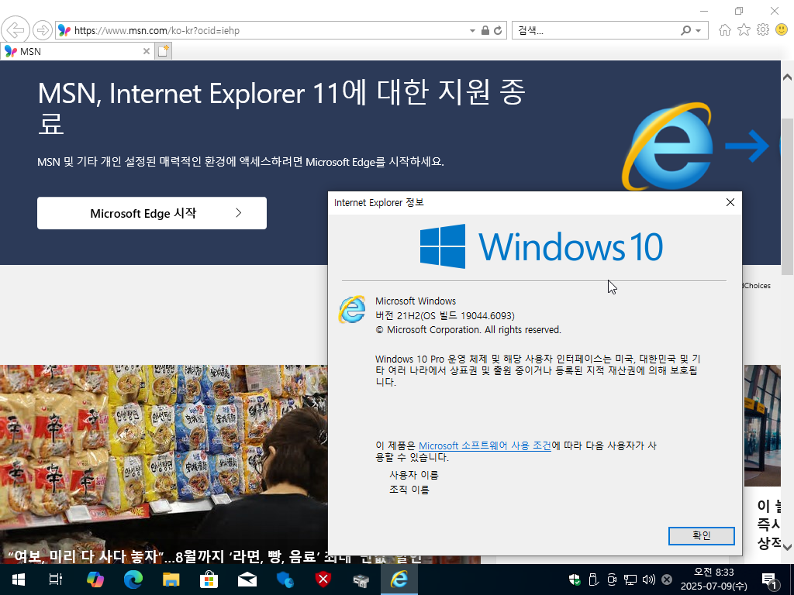Open a new tab button

click(163, 51)
